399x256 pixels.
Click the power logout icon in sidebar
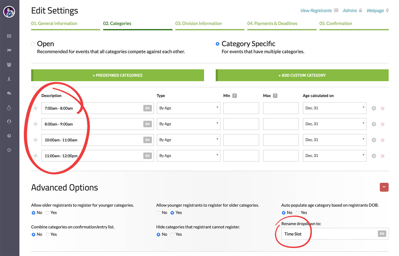click(9, 150)
